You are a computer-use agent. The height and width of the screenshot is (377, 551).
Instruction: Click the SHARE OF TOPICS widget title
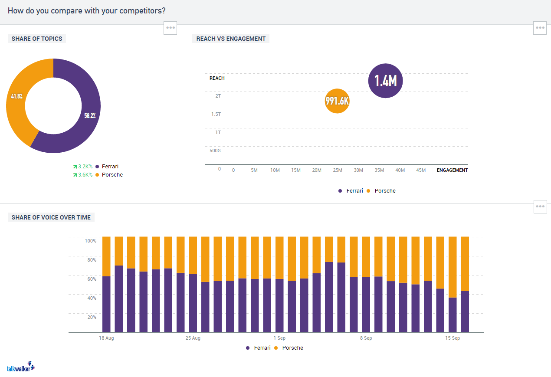37,39
